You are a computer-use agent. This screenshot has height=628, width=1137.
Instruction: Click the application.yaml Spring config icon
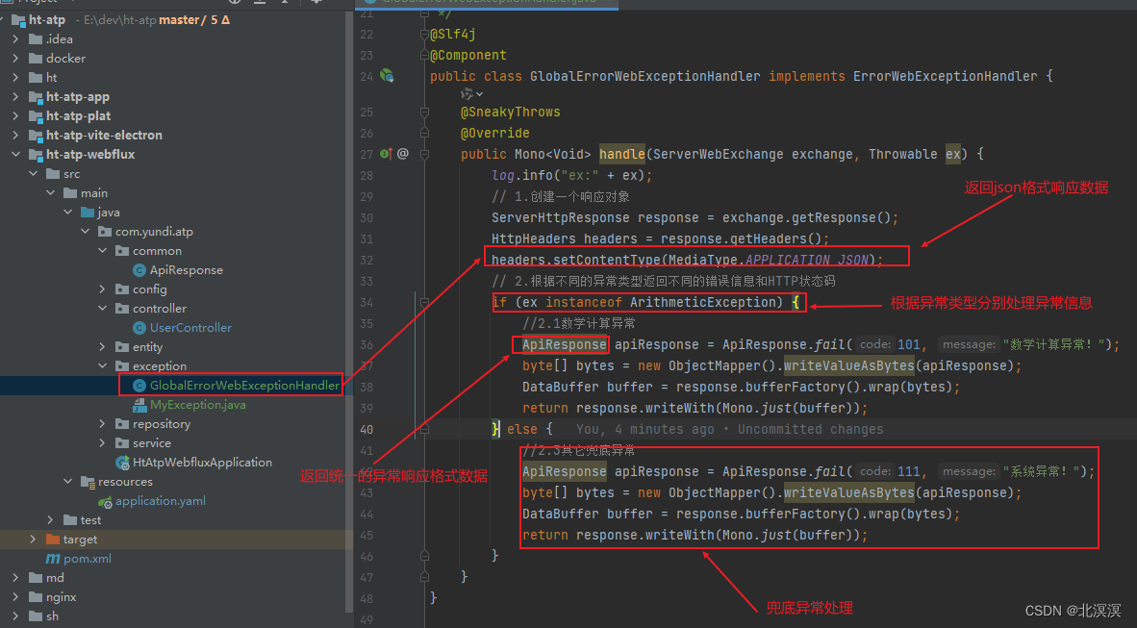click(x=105, y=501)
